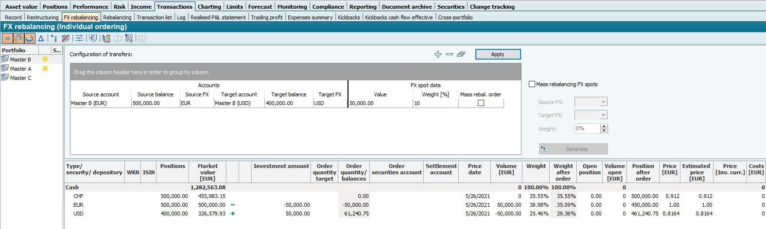The width and height of the screenshot is (766, 229).
Task: Click the euro shield toolbar icon
Action: point(93,38)
